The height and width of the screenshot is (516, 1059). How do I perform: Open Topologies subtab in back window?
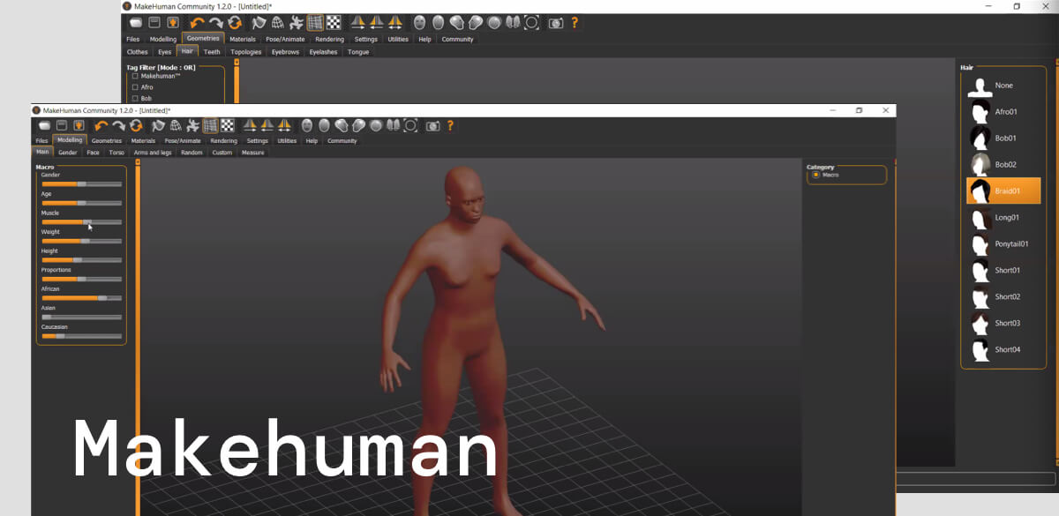tap(246, 52)
